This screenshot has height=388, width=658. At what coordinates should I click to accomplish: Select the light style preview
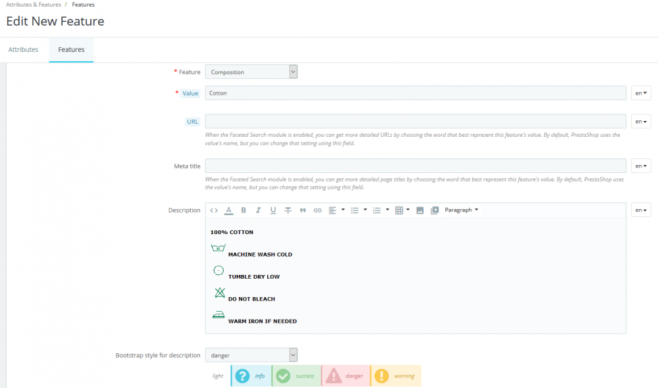(x=218, y=376)
